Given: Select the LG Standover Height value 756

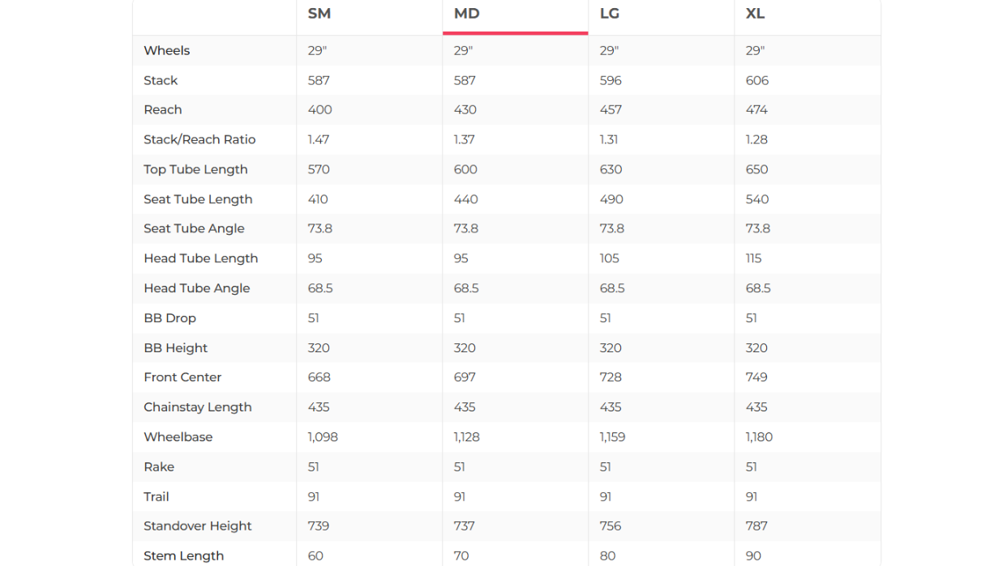Looking at the screenshot, I should click(611, 526).
